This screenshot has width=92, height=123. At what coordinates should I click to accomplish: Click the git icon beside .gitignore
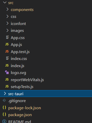click(4, 100)
